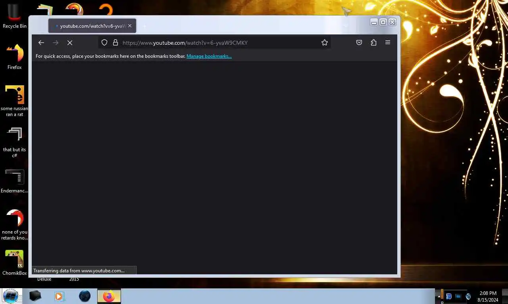Switch to Firefox in the taskbar
The height and width of the screenshot is (304, 508).
tap(109, 296)
